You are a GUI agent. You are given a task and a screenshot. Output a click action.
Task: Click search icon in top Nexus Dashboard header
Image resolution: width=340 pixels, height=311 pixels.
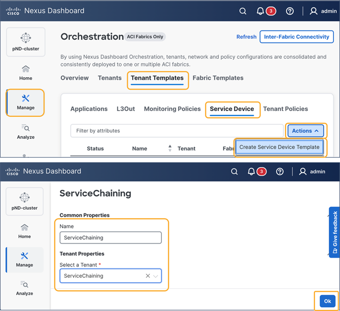point(243,11)
